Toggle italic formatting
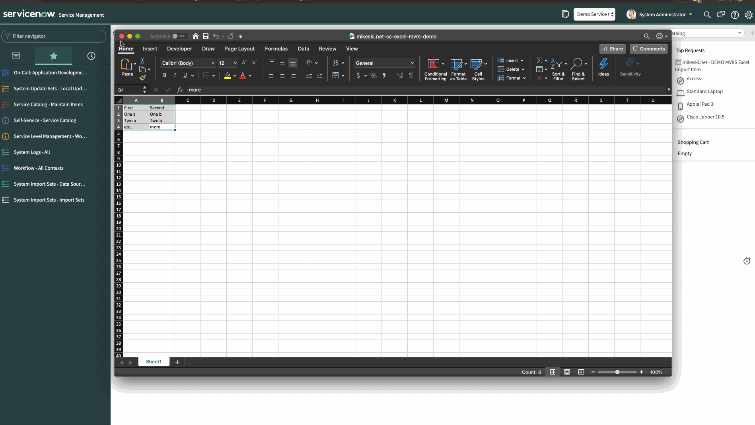Image resolution: width=755 pixels, height=425 pixels. [x=175, y=75]
